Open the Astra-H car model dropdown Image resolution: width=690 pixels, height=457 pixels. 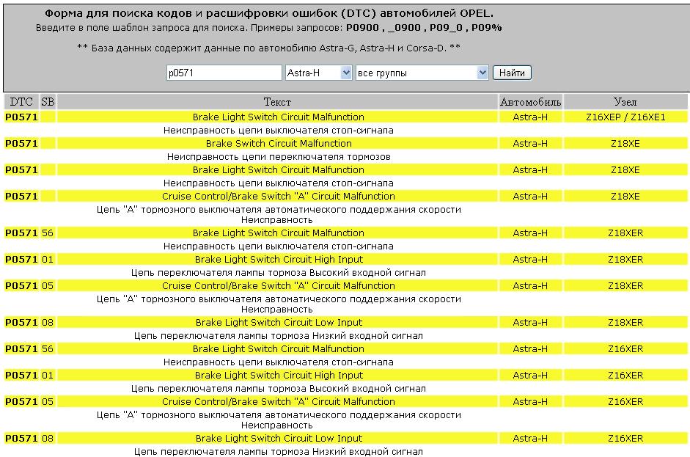[318, 73]
